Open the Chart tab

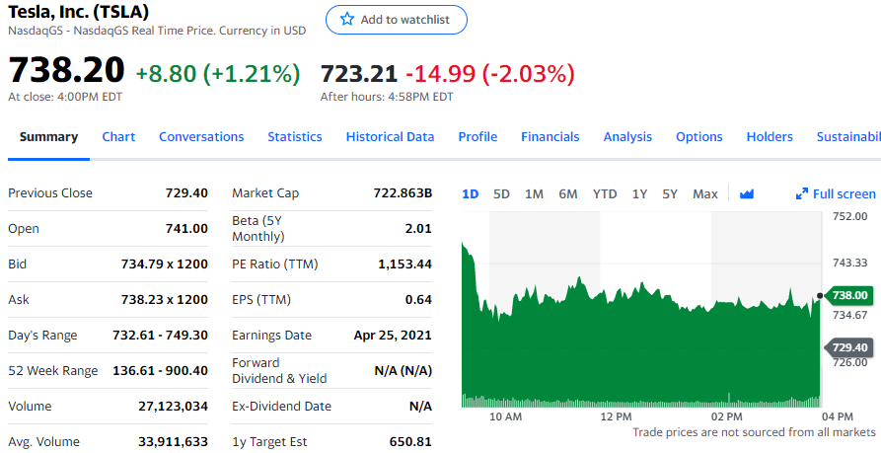[118, 136]
